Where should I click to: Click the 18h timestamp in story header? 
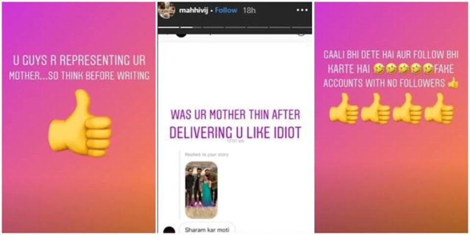[x=249, y=10]
